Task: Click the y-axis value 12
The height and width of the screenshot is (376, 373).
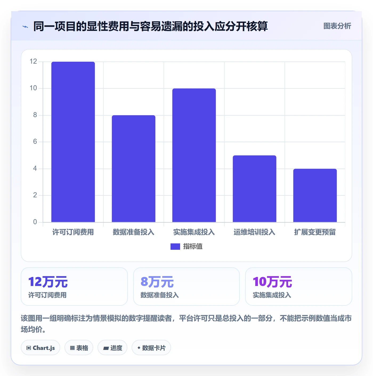Action: tap(33, 62)
